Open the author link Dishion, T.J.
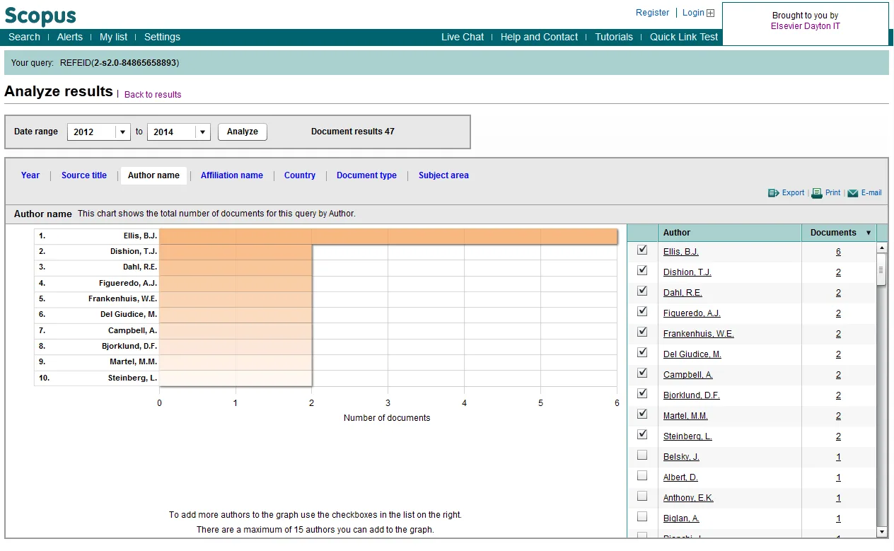894x551 pixels. click(687, 272)
